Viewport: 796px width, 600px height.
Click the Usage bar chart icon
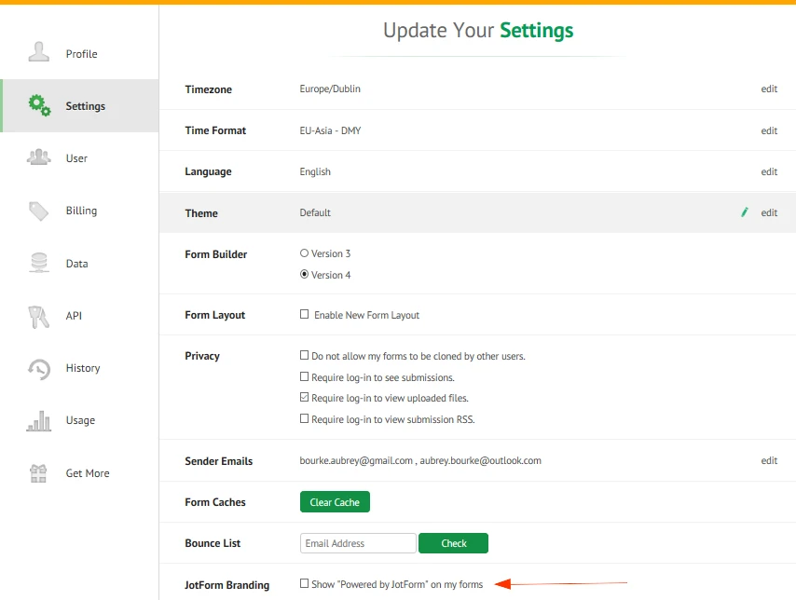click(38, 421)
